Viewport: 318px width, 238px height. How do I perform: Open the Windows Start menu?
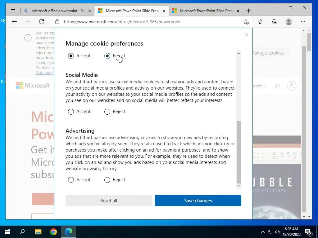(7, 232)
